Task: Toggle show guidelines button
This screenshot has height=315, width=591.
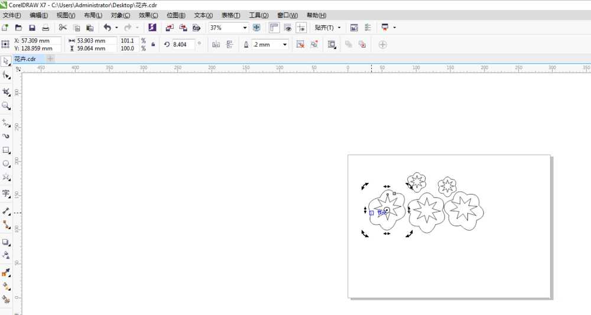Action: coord(301,28)
